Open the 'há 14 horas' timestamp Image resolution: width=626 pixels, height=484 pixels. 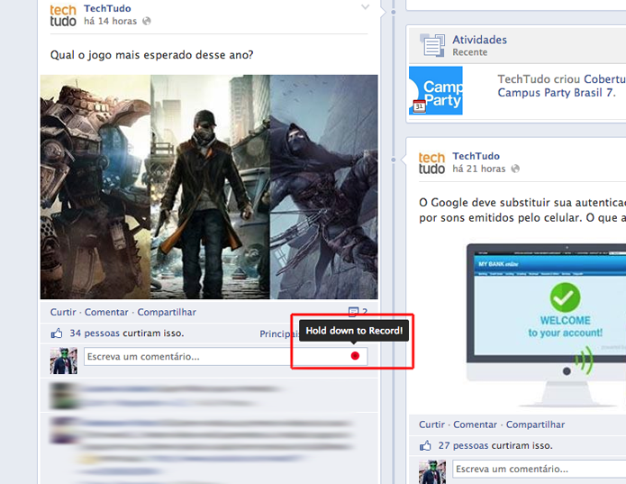click(110, 21)
